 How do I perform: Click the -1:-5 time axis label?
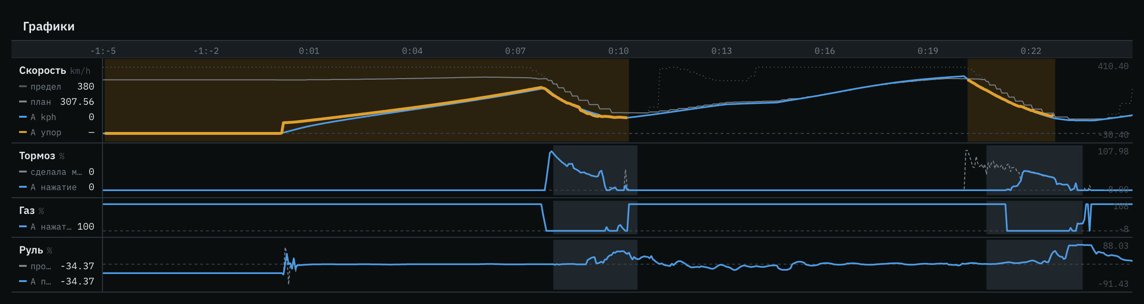pos(103,51)
